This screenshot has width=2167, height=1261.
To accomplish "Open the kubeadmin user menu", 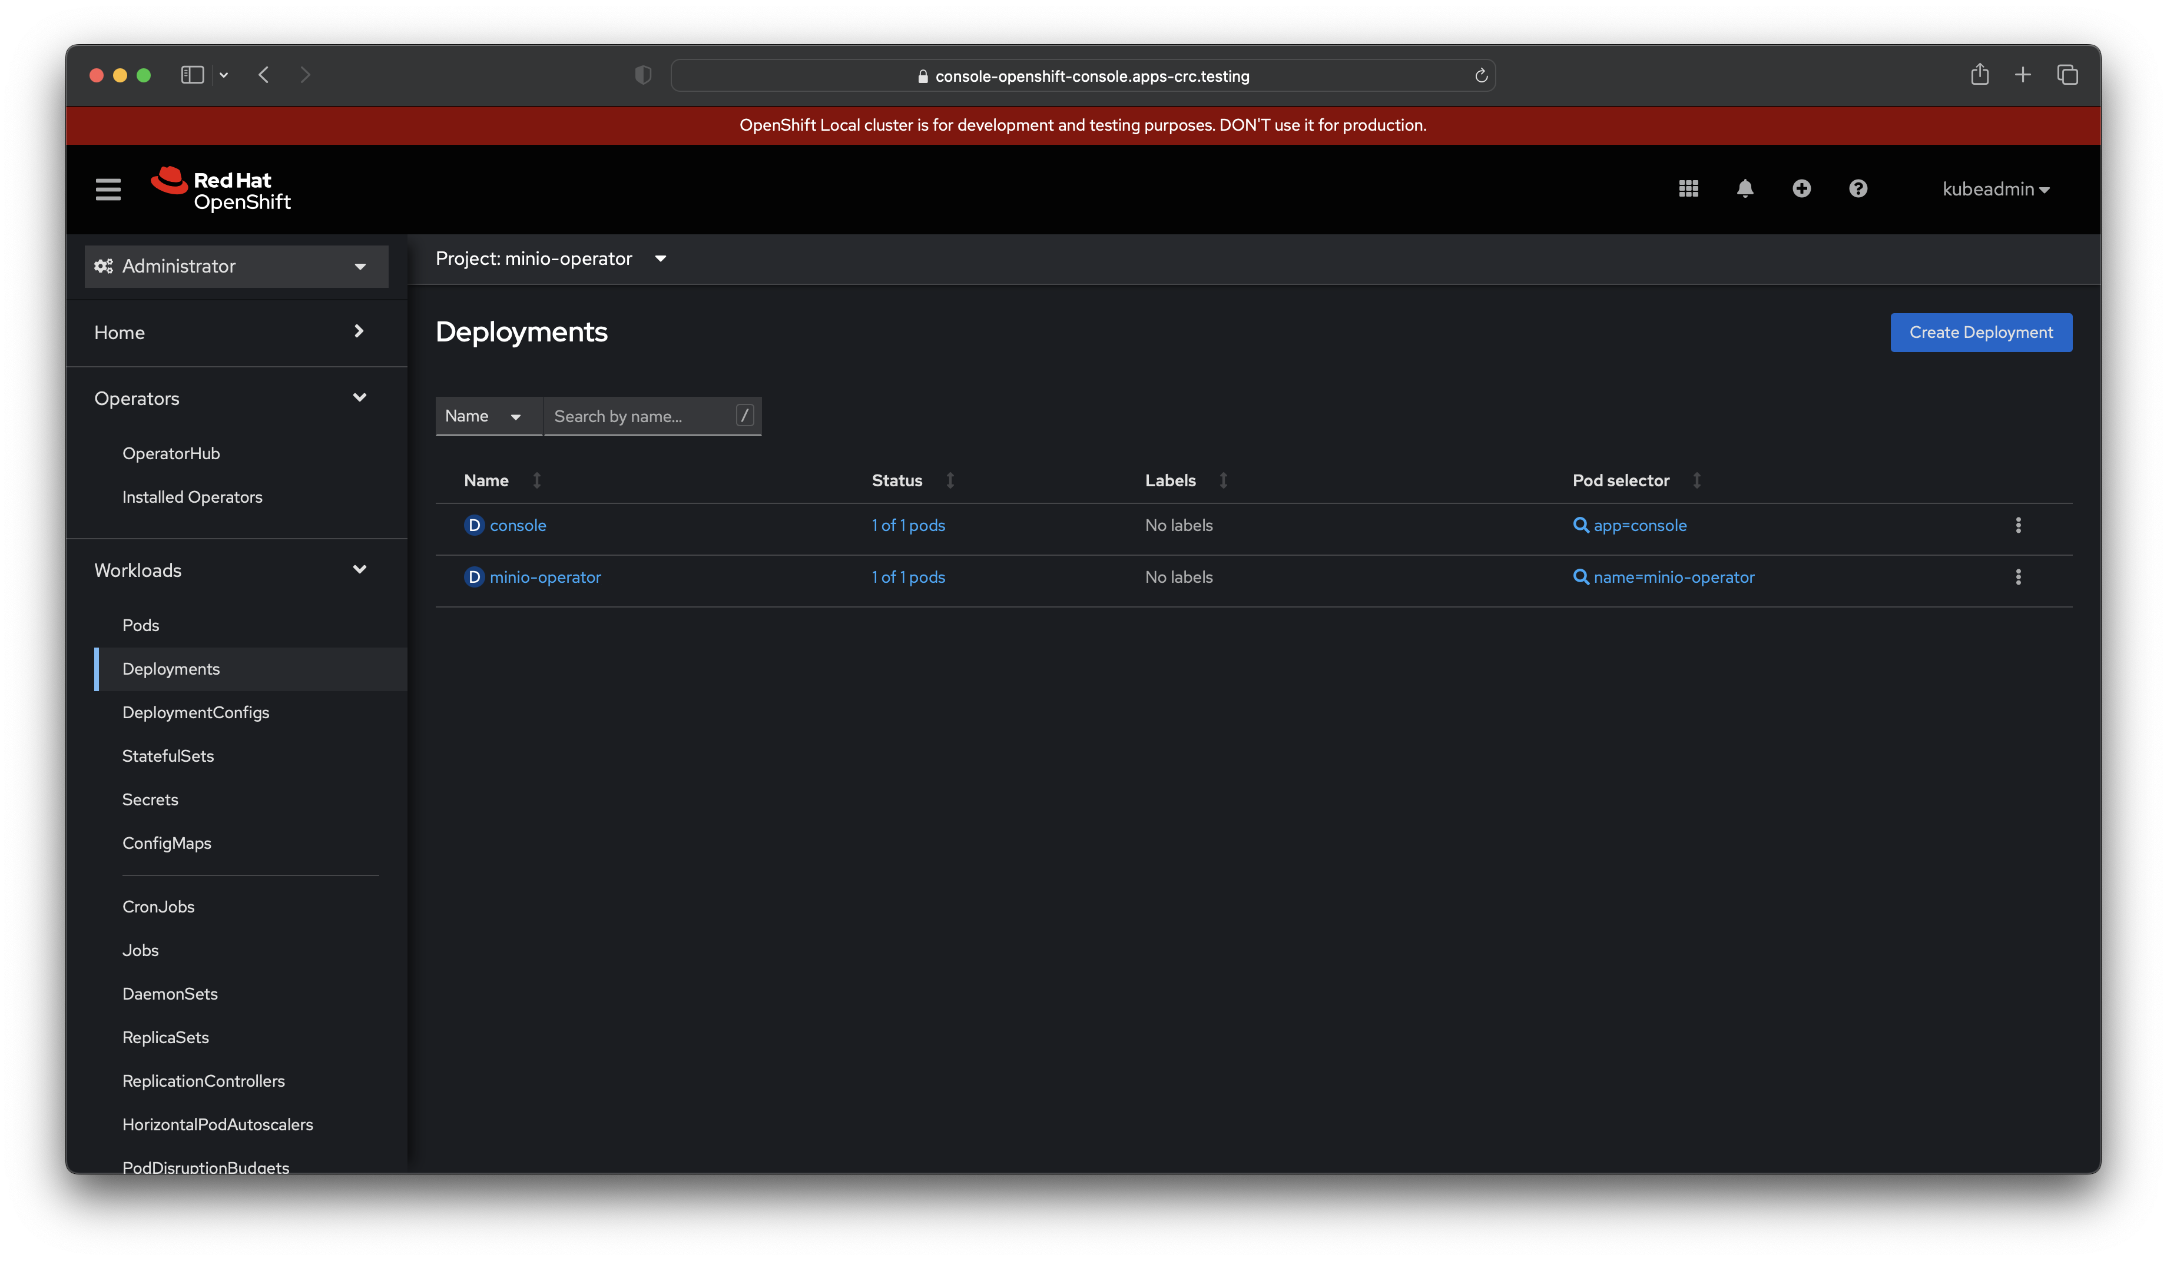I will pos(1996,189).
